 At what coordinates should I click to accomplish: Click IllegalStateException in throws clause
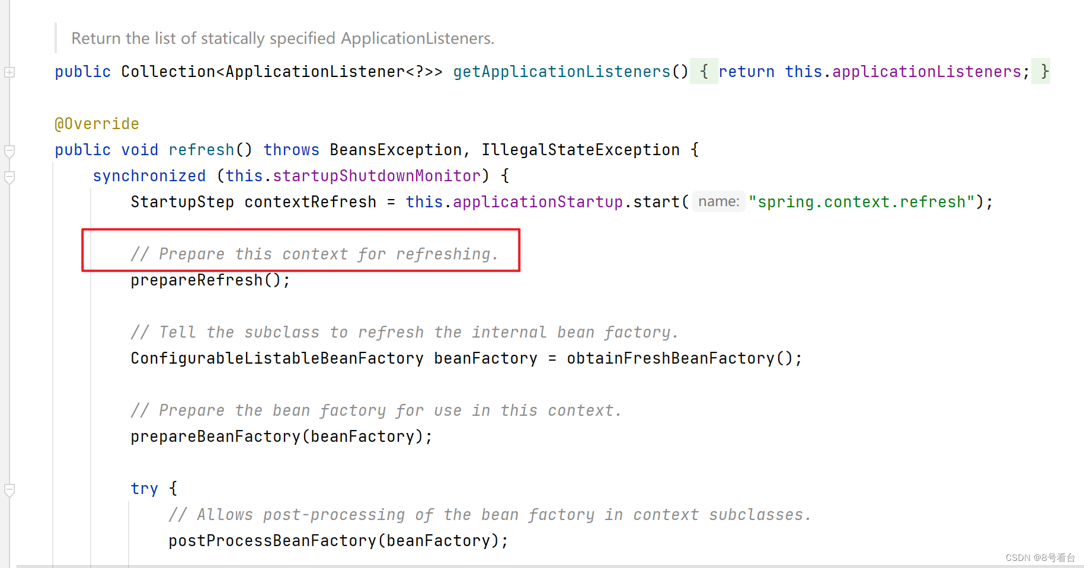[x=580, y=150]
